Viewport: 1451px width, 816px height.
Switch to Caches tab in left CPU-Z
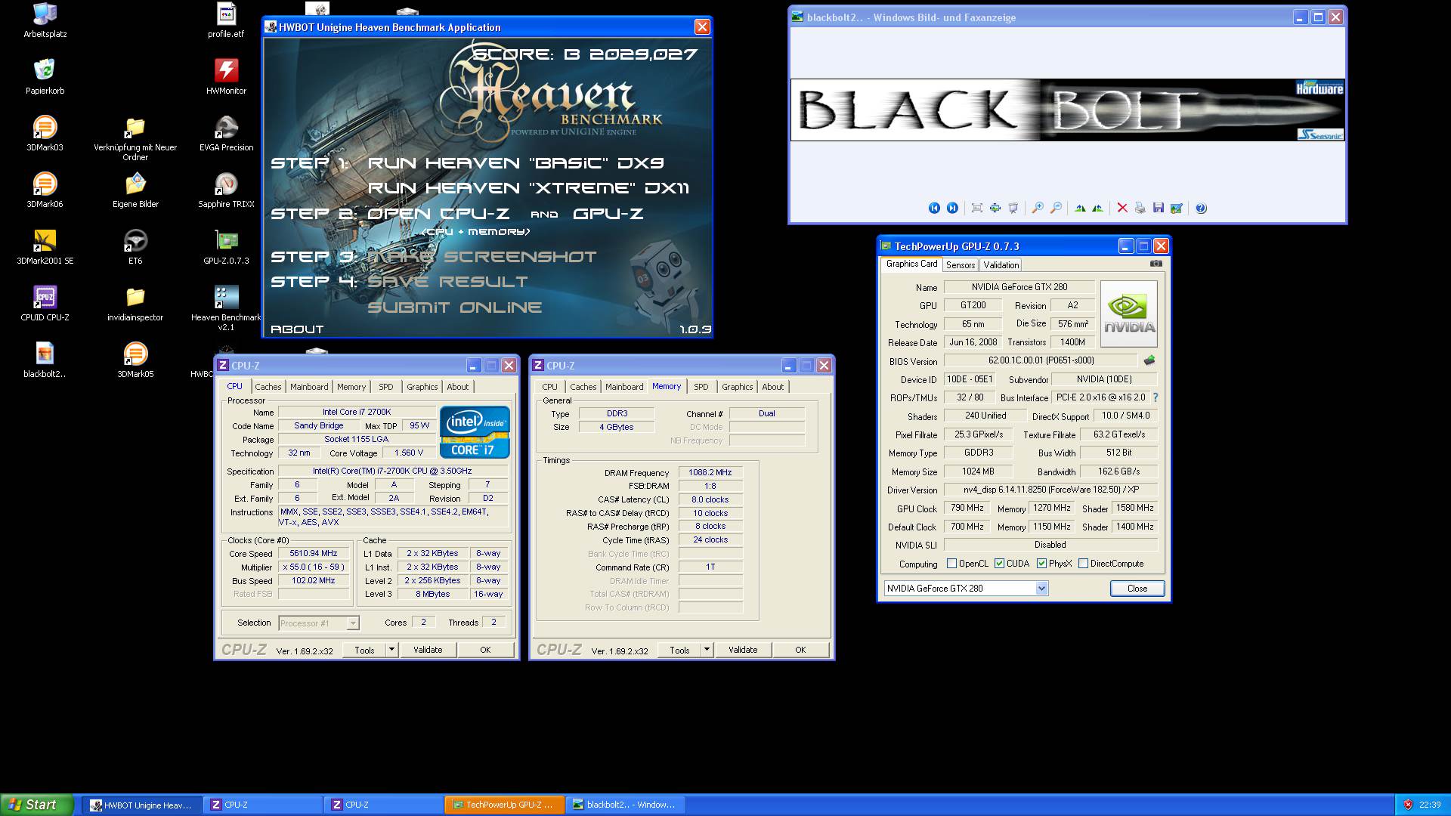(268, 387)
